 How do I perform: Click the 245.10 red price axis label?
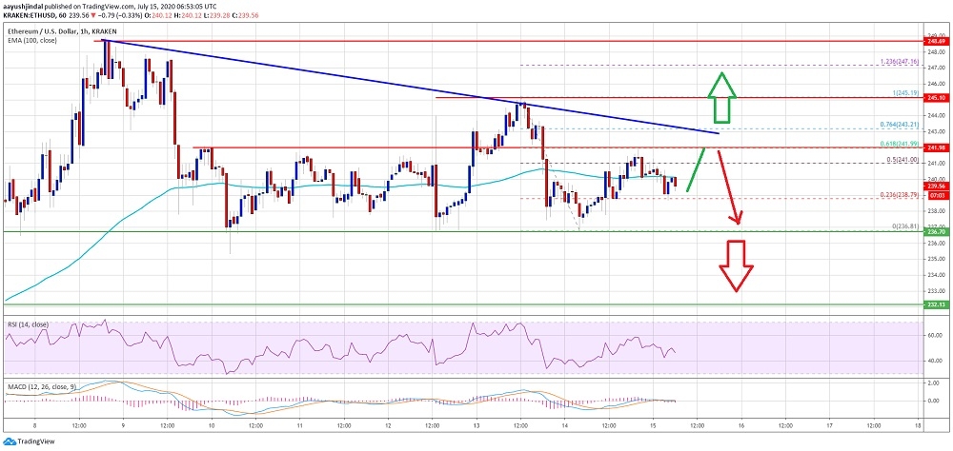(937, 97)
